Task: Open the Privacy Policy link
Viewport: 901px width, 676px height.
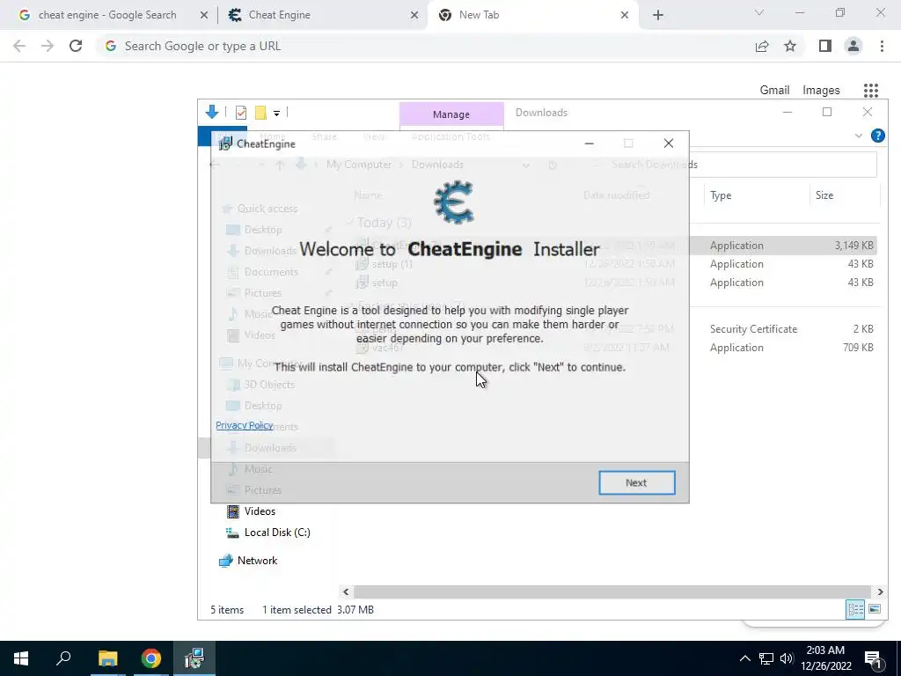Action: [245, 425]
